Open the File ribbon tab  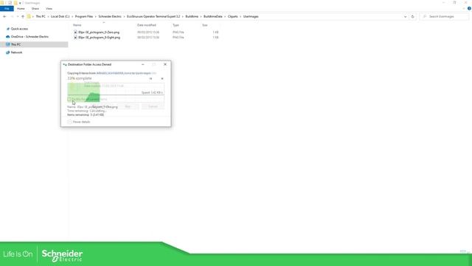(7, 9)
